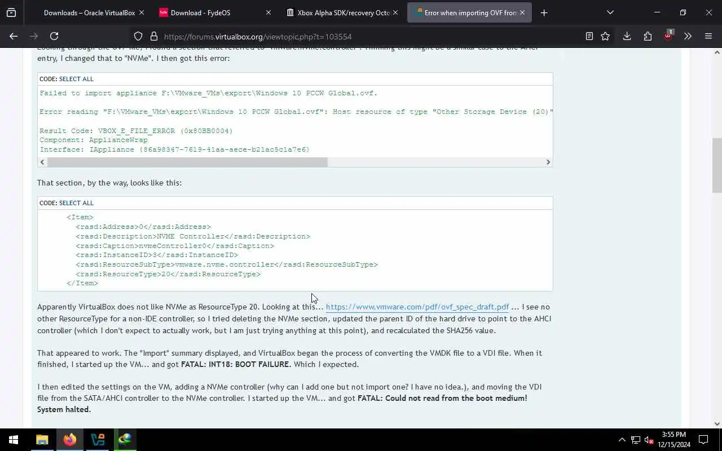The width and height of the screenshot is (722, 451).
Task: Toggle reader view icon
Action: pos(589,36)
